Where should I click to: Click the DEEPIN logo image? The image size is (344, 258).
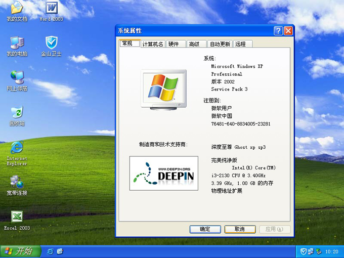pos(164,174)
